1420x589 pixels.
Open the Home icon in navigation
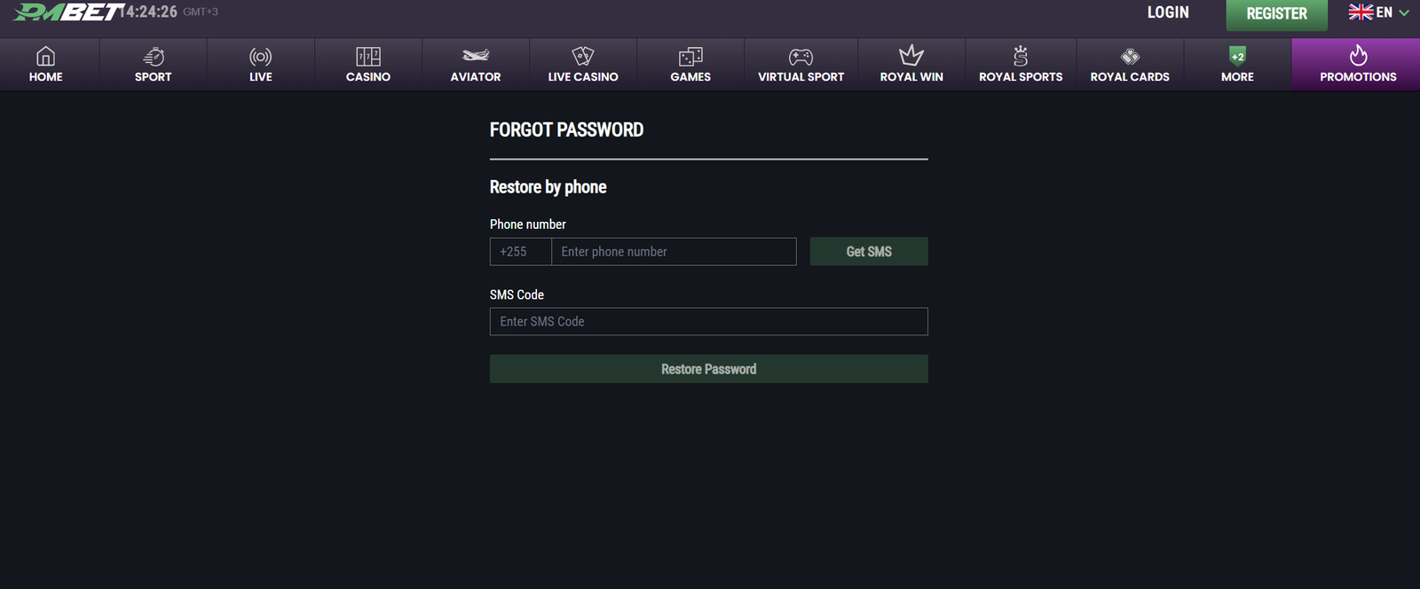click(45, 57)
